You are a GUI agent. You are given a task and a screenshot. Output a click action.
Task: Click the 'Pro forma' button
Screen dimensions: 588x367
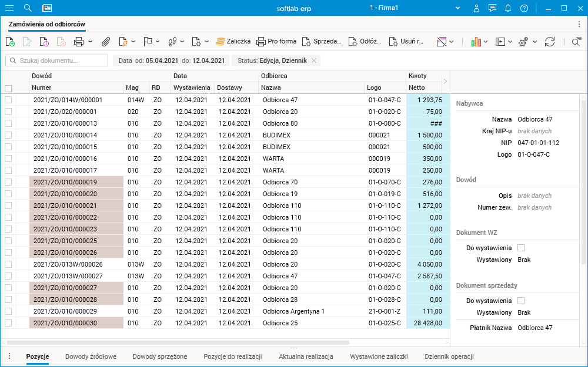point(276,42)
